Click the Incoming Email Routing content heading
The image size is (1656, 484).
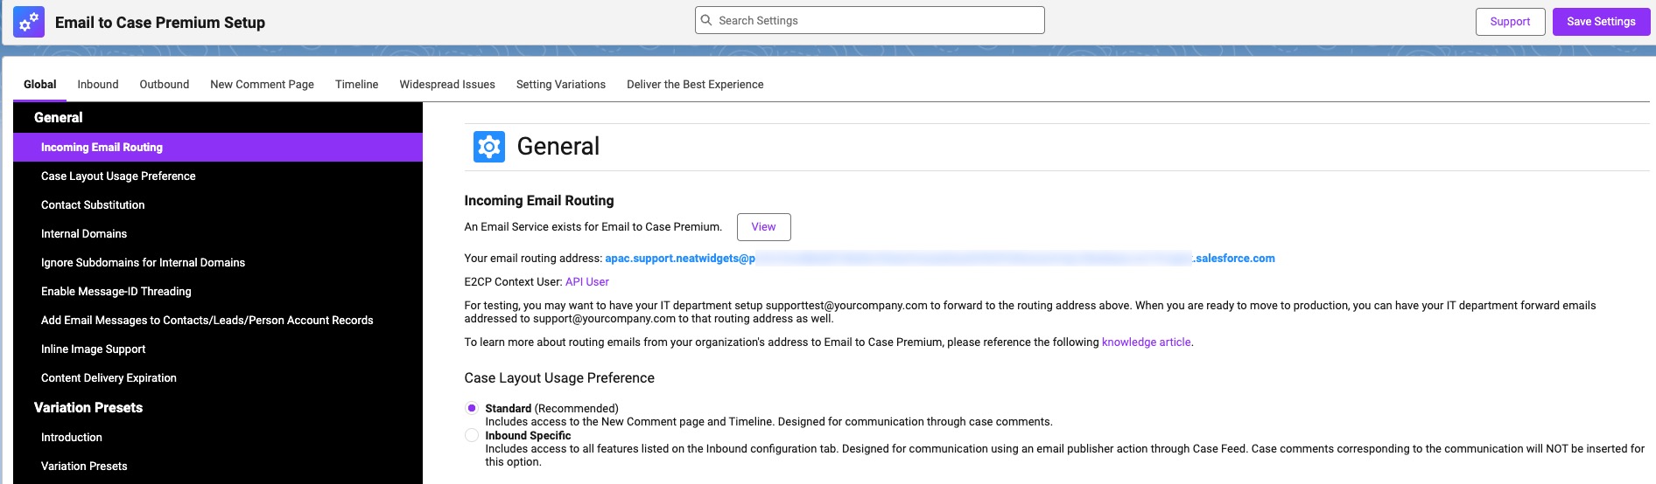[539, 201]
